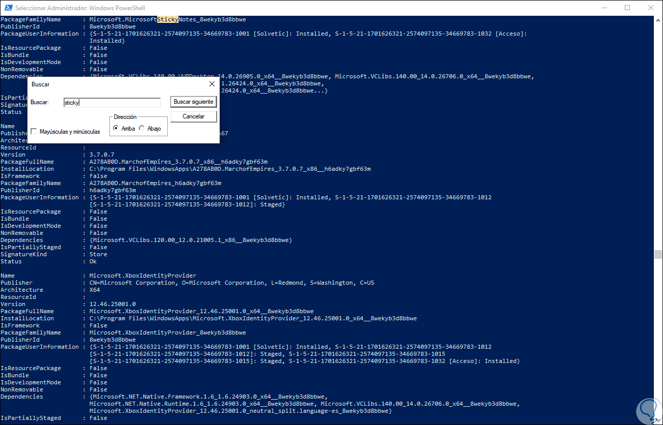Image resolution: width=663 pixels, height=425 pixels.
Task: Click PackageFullName value "Microsoft.XboxIdentityProvider_12.46.25001.0_x64__8wekyb3d8bbwe"
Action: pos(201,311)
